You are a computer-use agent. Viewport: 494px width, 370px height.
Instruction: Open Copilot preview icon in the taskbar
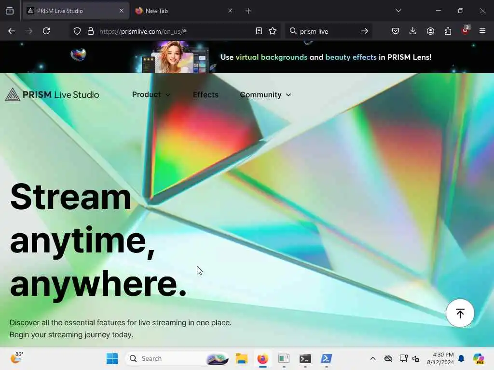[x=479, y=358]
